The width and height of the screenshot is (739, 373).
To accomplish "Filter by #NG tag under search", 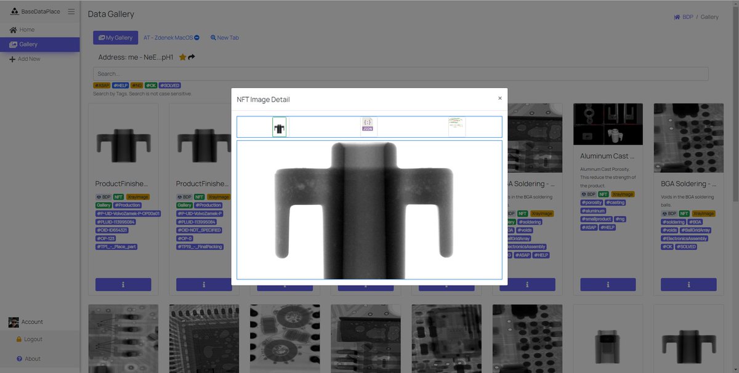I will 137,86.
